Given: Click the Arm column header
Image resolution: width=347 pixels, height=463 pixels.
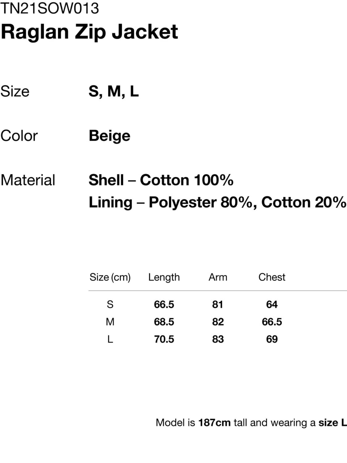Looking at the screenshot, I should [218, 277].
